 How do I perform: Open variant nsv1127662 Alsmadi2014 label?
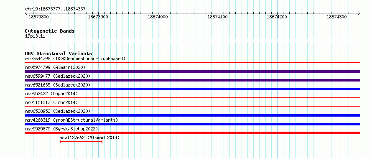pyautogui.click(x=89, y=138)
